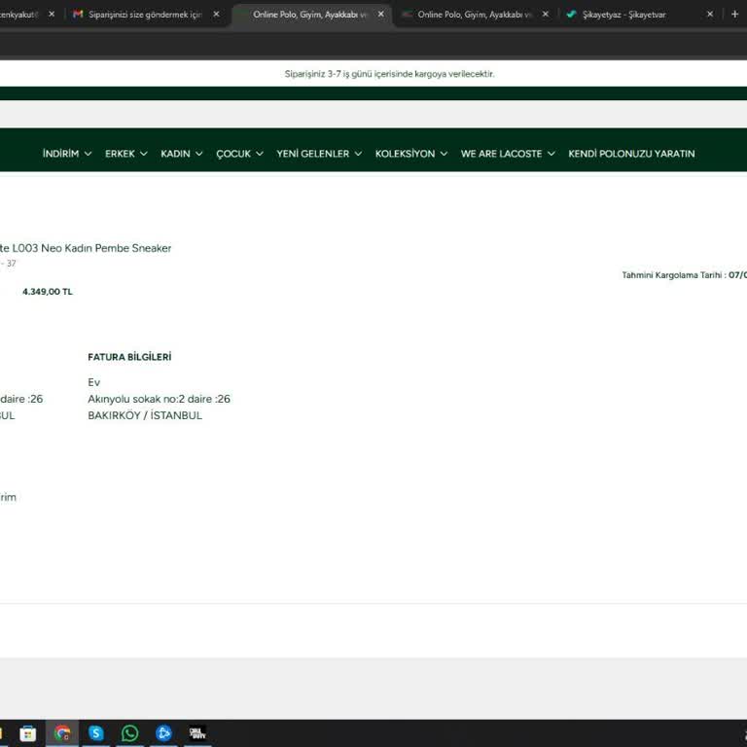Open the YENİ GELENLER menu label

click(x=313, y=154)
